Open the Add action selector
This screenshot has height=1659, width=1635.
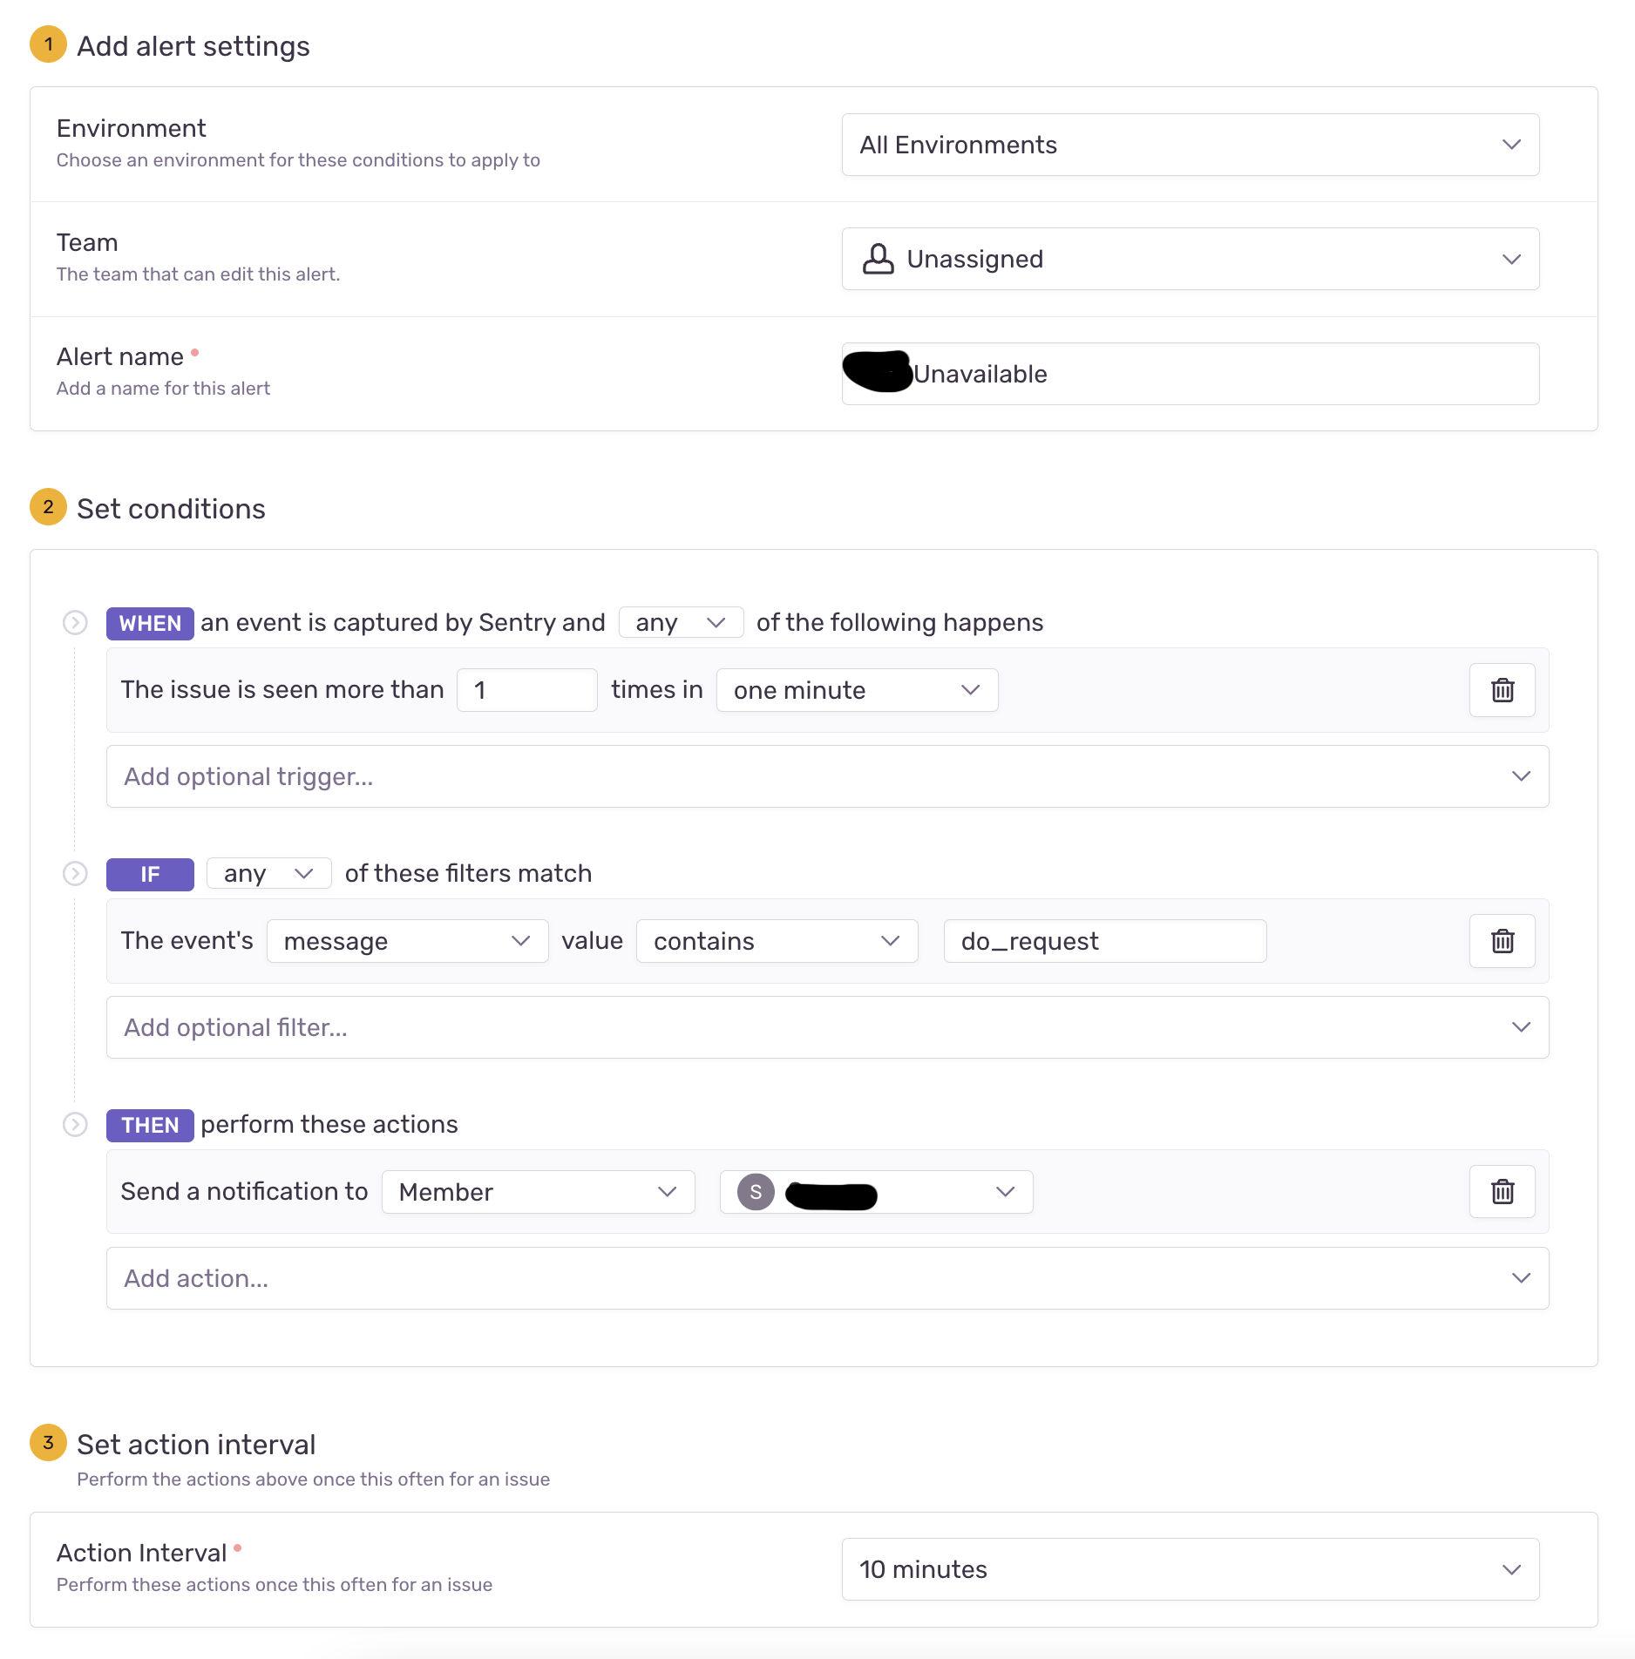coord(826,1277)
